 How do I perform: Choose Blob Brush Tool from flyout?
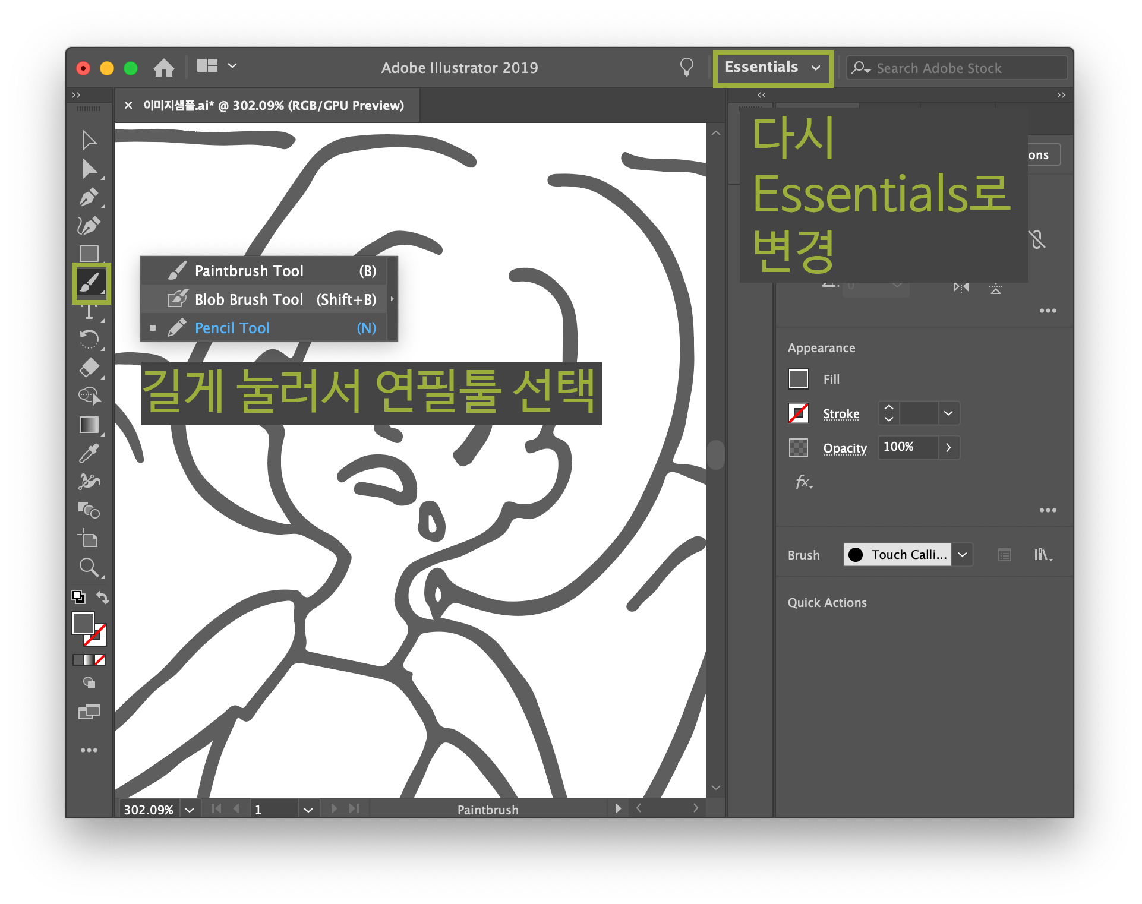(249, 299)
